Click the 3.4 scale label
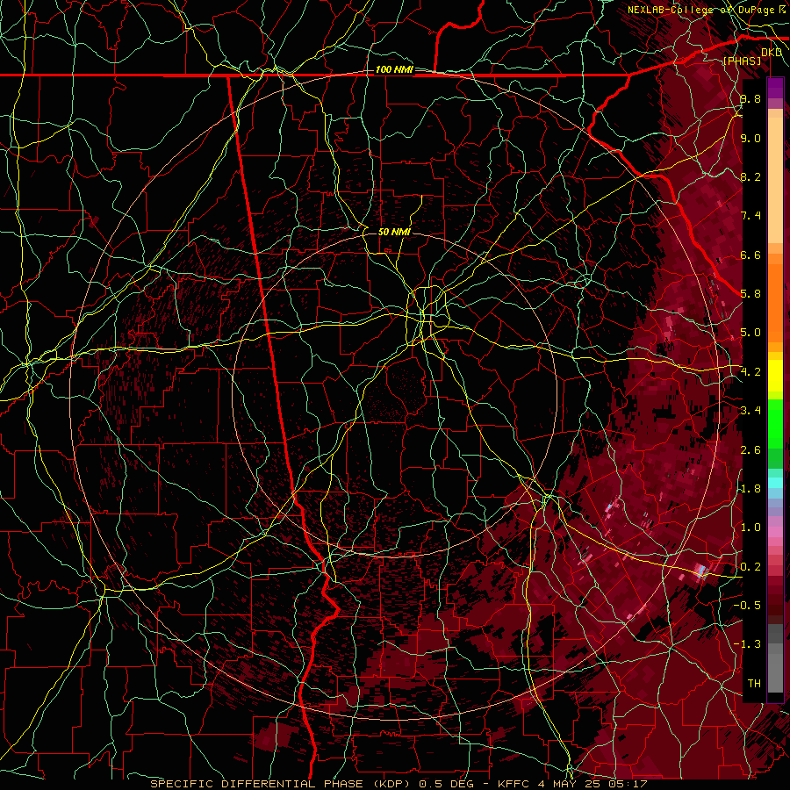The image size is (790, 790). (x=750, y=411)
